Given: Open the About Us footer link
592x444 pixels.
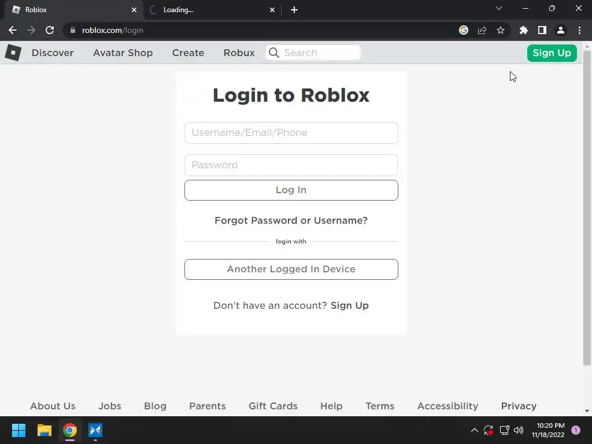Looking at the screenshot, I should click(x=53, y=406).
